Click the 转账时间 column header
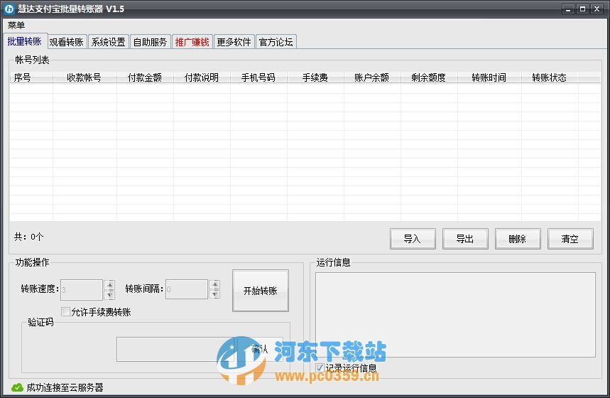This screenshot has height=398, width=610. 489,77
